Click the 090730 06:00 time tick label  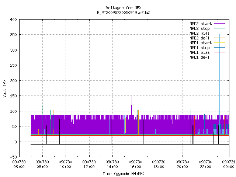pyautogui.click(x=19, y=164)
